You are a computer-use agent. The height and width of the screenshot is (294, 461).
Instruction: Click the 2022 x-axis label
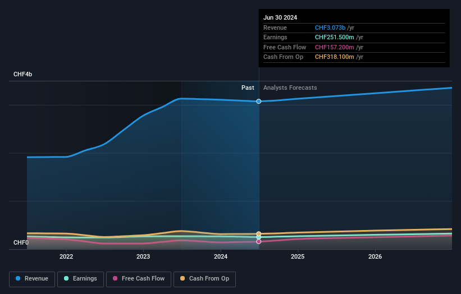pos(66,256)
